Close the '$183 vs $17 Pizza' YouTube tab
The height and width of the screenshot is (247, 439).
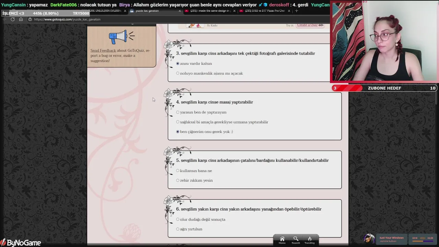289,11
